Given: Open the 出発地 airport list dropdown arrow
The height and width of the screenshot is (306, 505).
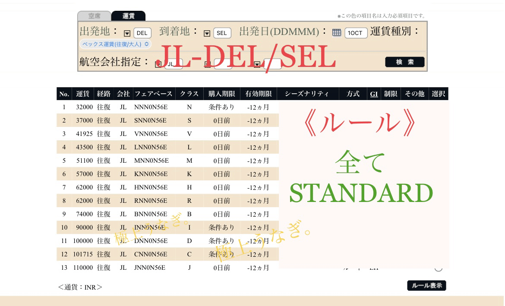Looking at the screenshot, I should (127, 33).
